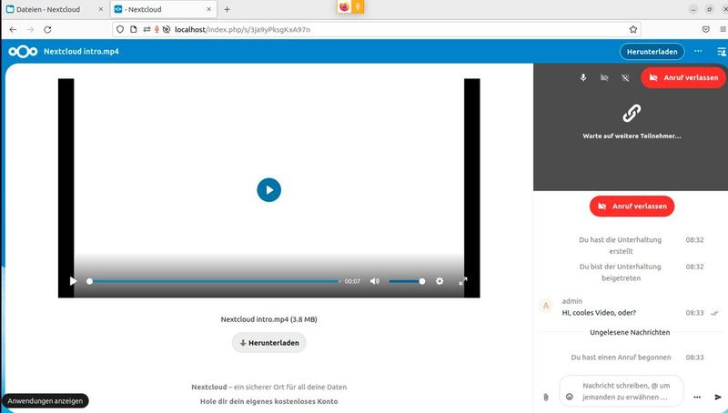Viewport: 728px width, 413px height.
Task: Click the text 'Du hast die Unterhaltung erstellt'
Action: [621, 246]
